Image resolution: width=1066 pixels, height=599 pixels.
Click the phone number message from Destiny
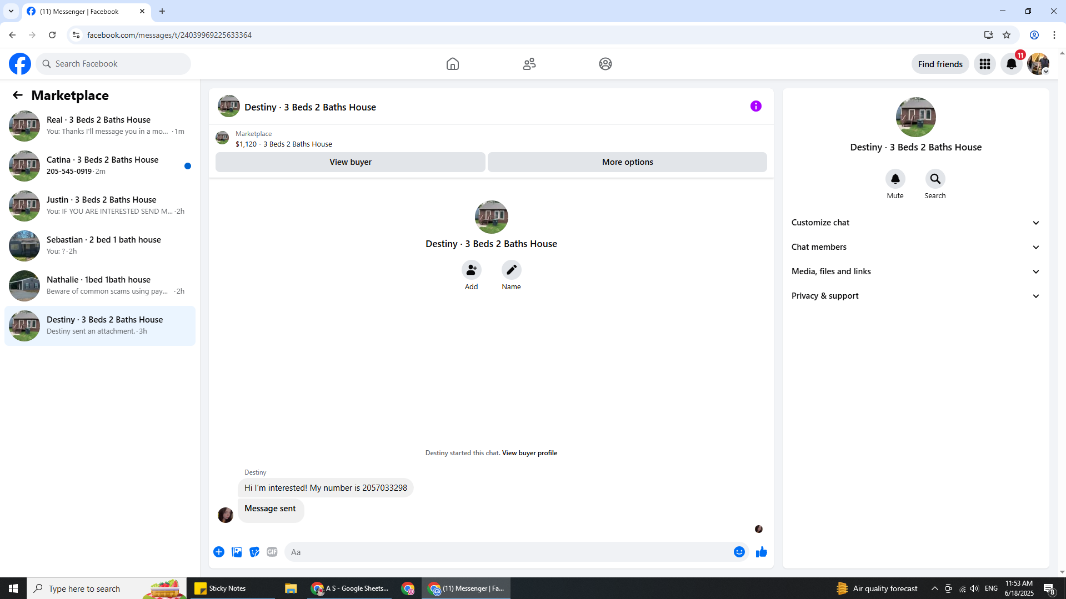coord(326,488)
